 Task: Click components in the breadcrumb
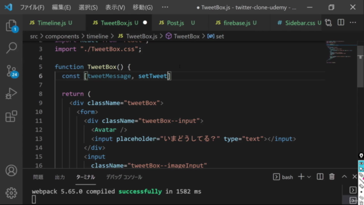62,36
